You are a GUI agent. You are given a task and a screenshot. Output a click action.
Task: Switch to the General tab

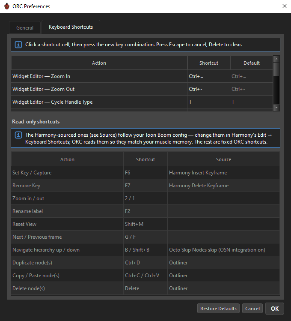tap(25, 27)
